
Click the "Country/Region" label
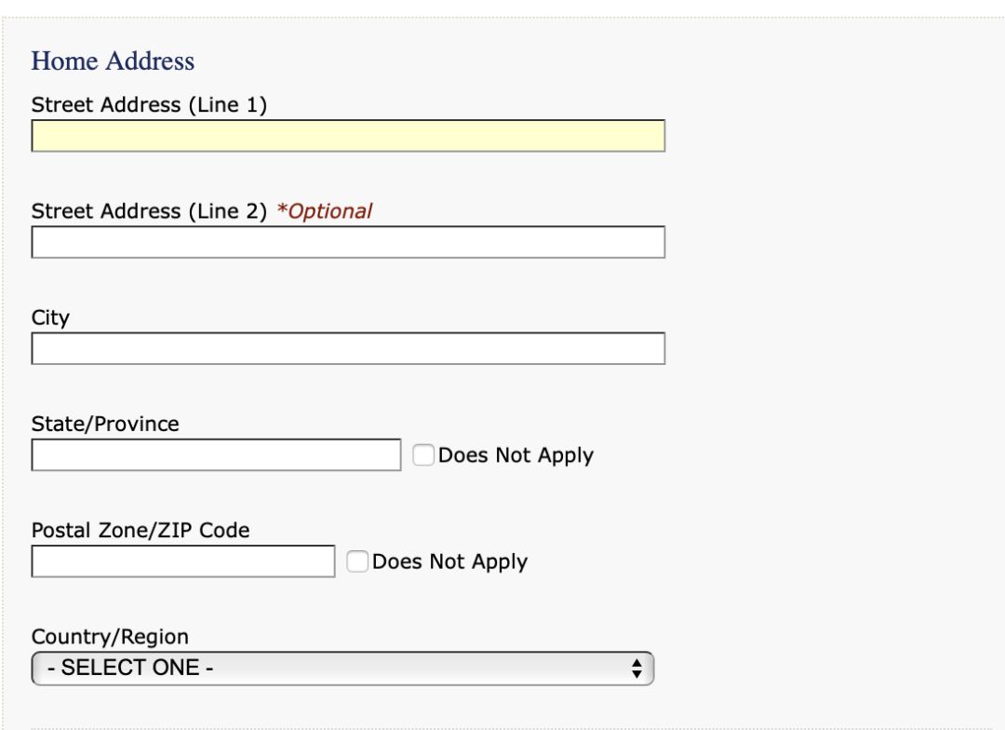tap(110, 637)
